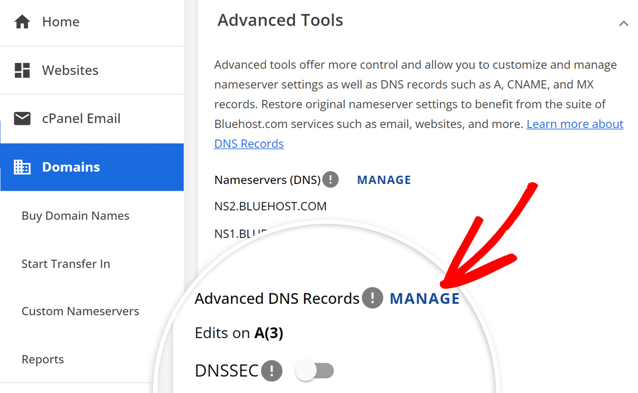Click the cPanel Email envelope icon
Image resolution: width=638 pixels, height=393 pixels.
point(22,119)
